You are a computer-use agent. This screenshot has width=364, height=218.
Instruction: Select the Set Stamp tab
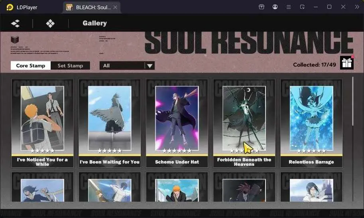click(70, 66)
